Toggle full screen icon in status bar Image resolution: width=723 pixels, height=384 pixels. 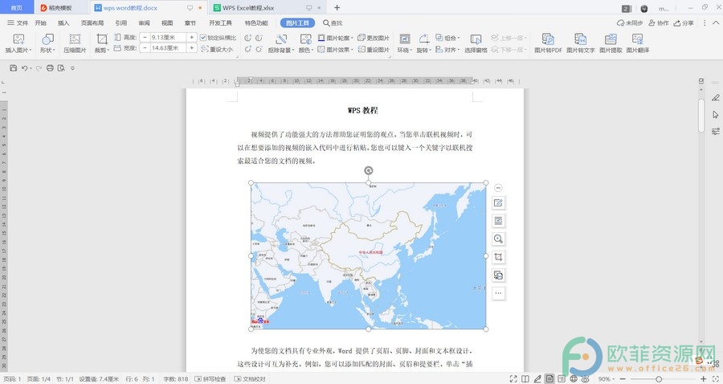513,379
